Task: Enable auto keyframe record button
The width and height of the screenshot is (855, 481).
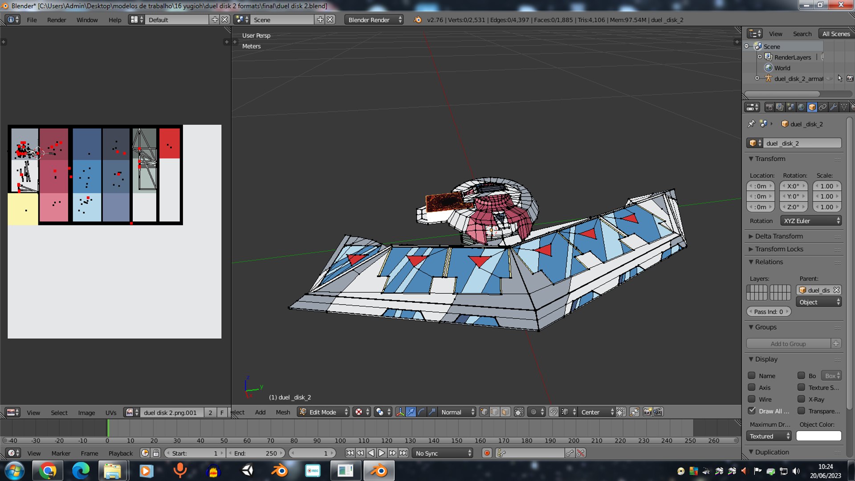Action: (x=487, y=453)
